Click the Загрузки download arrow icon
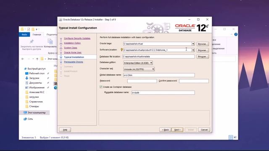This screenshot has height=151, width=269. [x=27, y=78]
